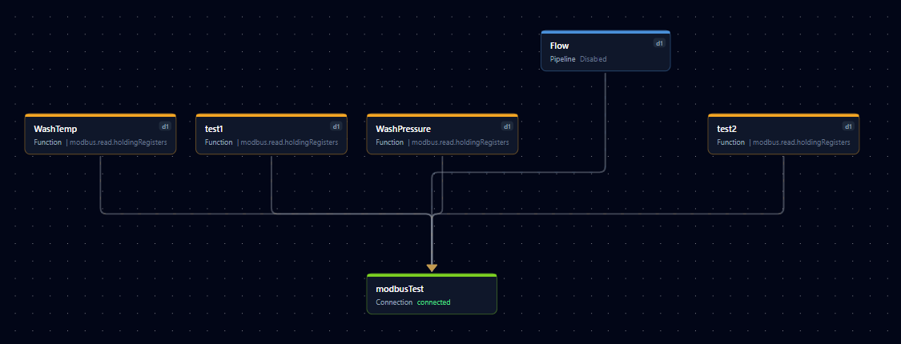Select the test2 function node title
This screenshot has height=344, width=901.
(726, 129)
